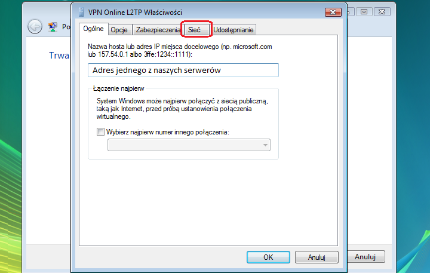Screen dimensions: 430x273
Task: Click Anuluj in the properties dialog
Action: 317,257
